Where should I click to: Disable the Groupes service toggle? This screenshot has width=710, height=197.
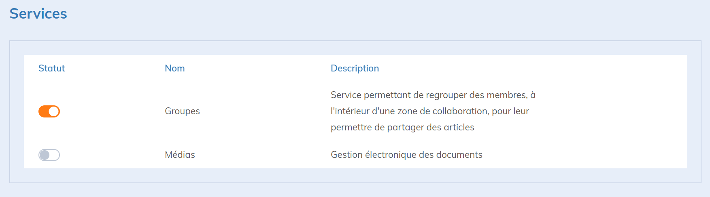49,111
